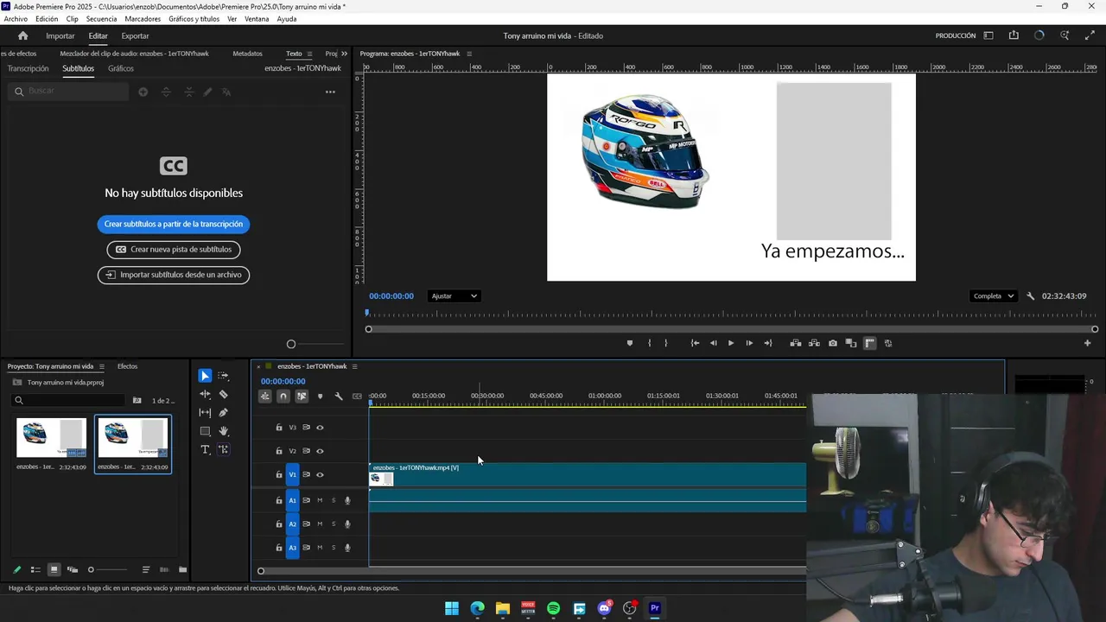
Task: Select the Selection (arrow) tool
Action: (x=205, y=376)
